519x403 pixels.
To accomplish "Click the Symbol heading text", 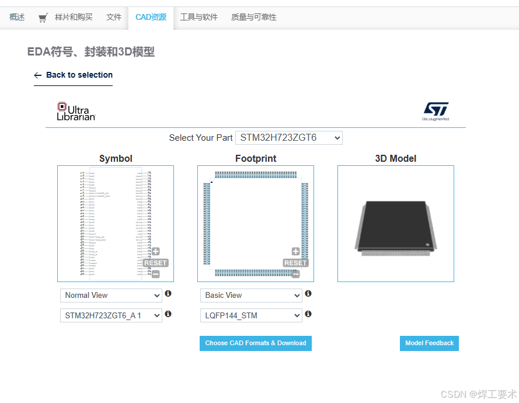I will click(x=116, y=159).
